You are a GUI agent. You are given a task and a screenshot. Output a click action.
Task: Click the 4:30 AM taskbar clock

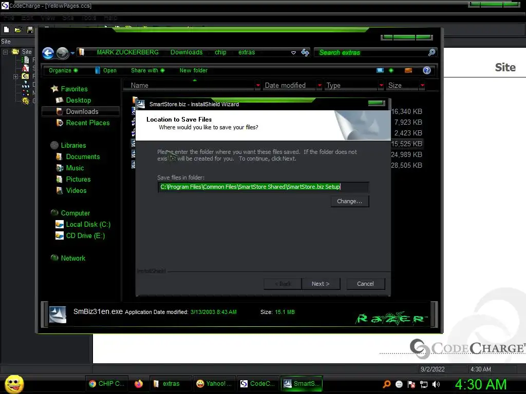pyautogui.click(x=480, y=384)
